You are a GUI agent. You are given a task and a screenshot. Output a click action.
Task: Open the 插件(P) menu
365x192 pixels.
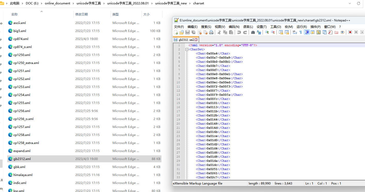315,27
